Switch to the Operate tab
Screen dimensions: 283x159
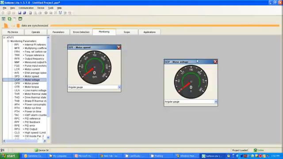pos(35,32)
